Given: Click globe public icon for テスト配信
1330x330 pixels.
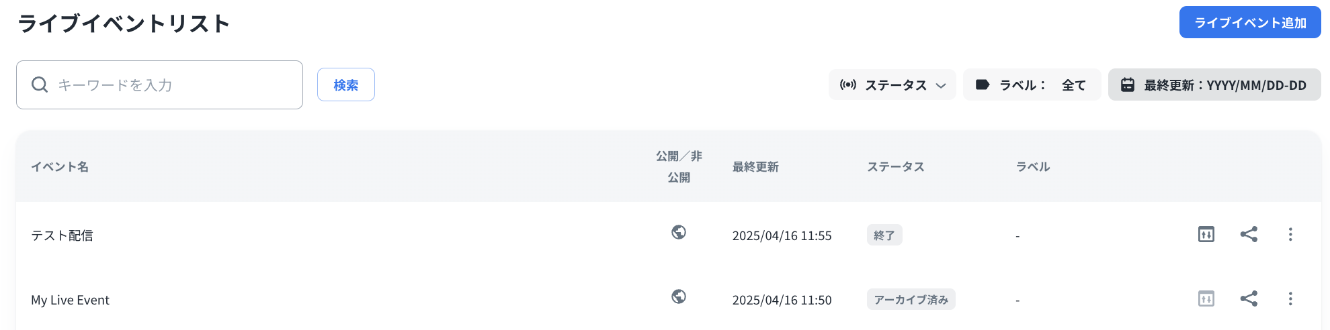Looking at the screenshot, I should pos(679,232).
